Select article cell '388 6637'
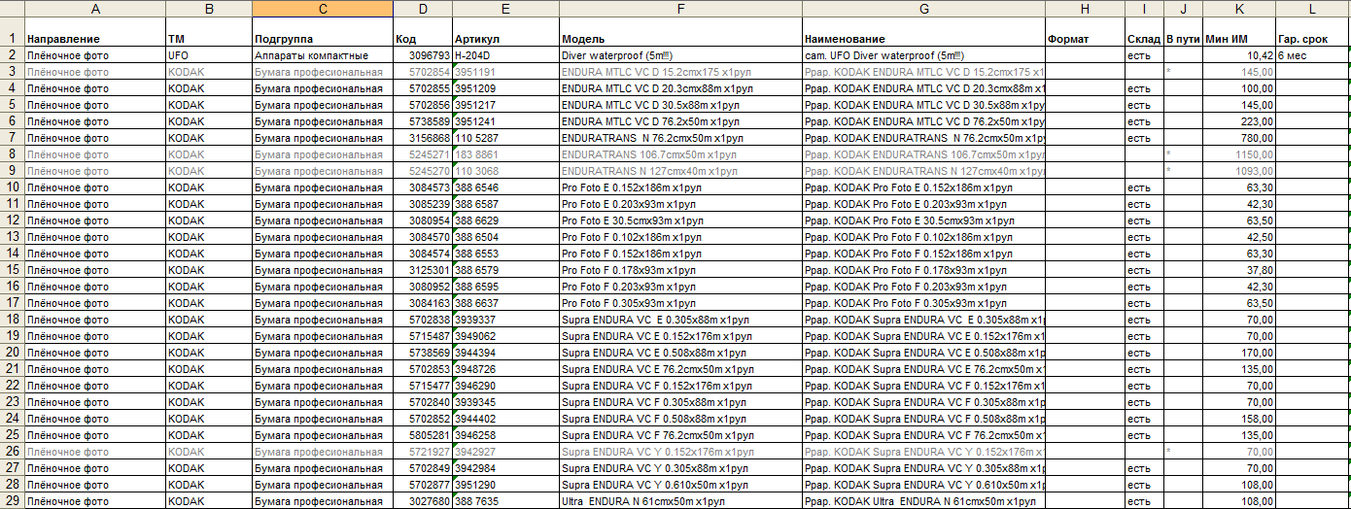Viewport: 1351px width, 509px height. coord(505,302)
